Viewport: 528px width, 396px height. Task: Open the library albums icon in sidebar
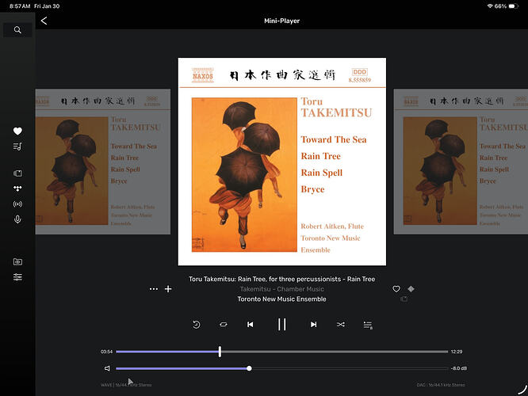click(x=17, y=173)
